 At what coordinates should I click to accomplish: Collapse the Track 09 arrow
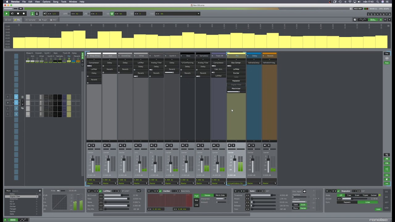(213, 56)
